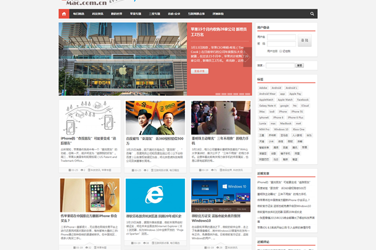Select the MacBook tag
This screenshot has width=376, height=250.
pyautogui.click(x=285, y=123)
